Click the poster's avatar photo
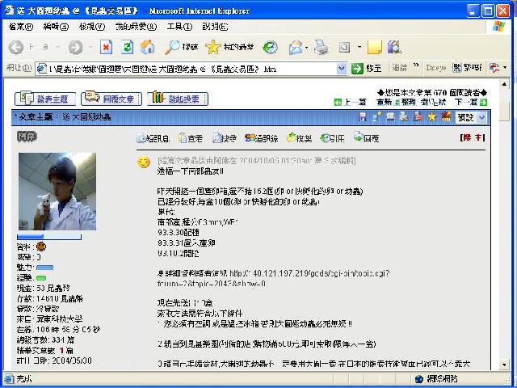 (x=57, y=192)
